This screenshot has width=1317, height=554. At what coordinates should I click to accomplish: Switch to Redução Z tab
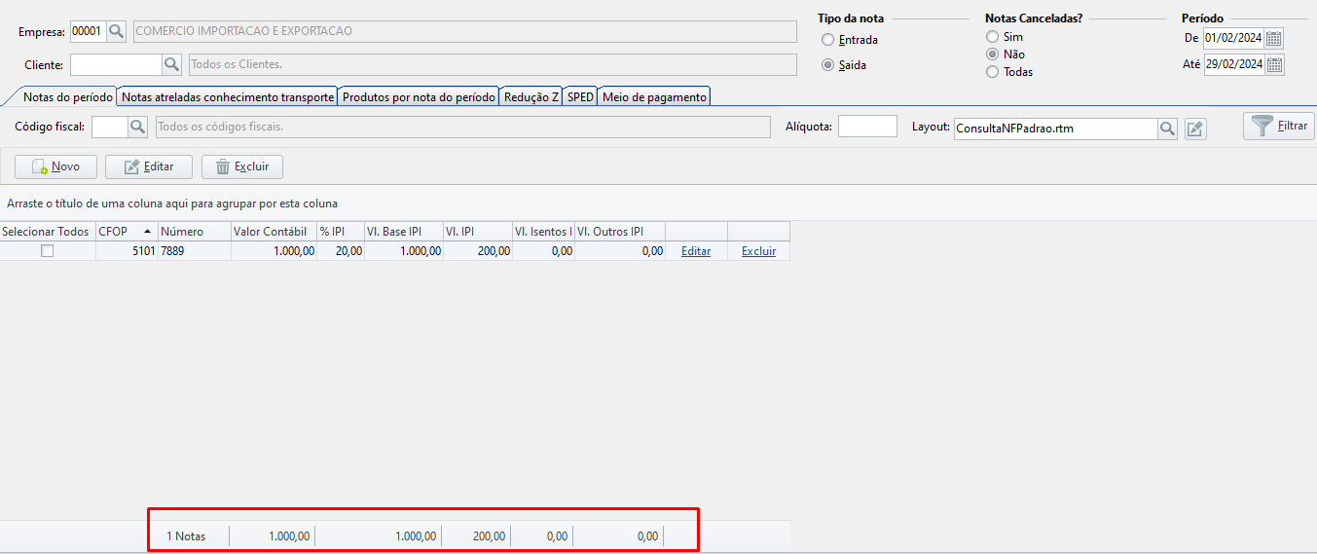531,97
